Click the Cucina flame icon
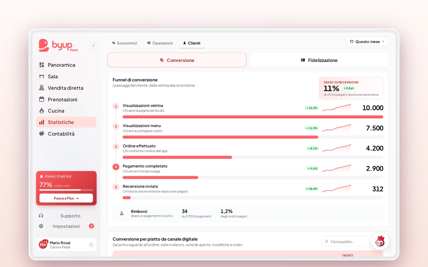The width and height of the screenshot is (428, 267). click(x=41, y=111)
